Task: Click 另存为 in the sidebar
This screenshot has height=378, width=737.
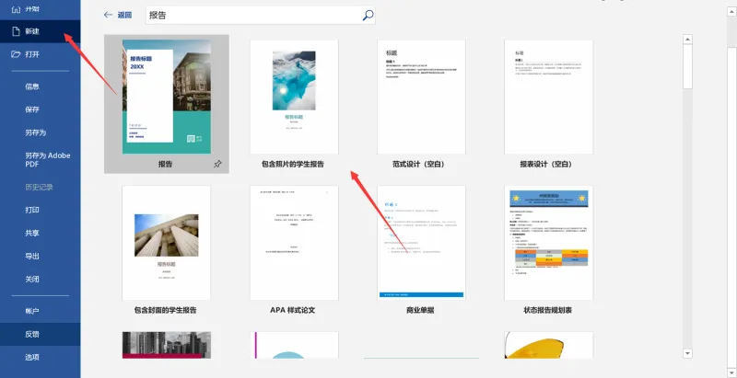Action: coord(36,132)
